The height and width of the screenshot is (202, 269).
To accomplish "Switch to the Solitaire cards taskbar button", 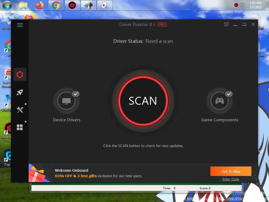I will [x=105, y=5].
